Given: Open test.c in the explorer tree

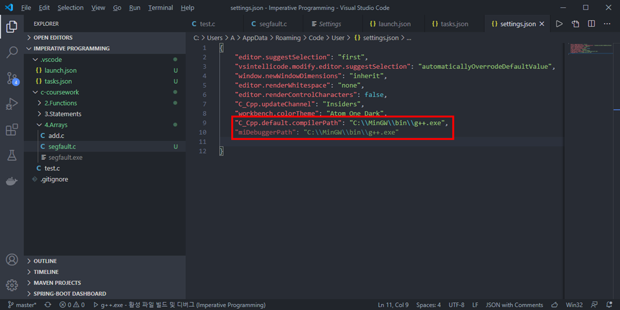Looking at the screenshot, I should coord(105,168).
